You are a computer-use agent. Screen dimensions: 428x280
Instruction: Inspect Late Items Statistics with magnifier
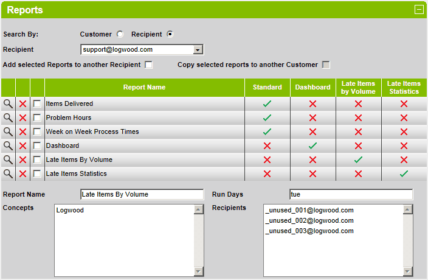click(8, 173)
